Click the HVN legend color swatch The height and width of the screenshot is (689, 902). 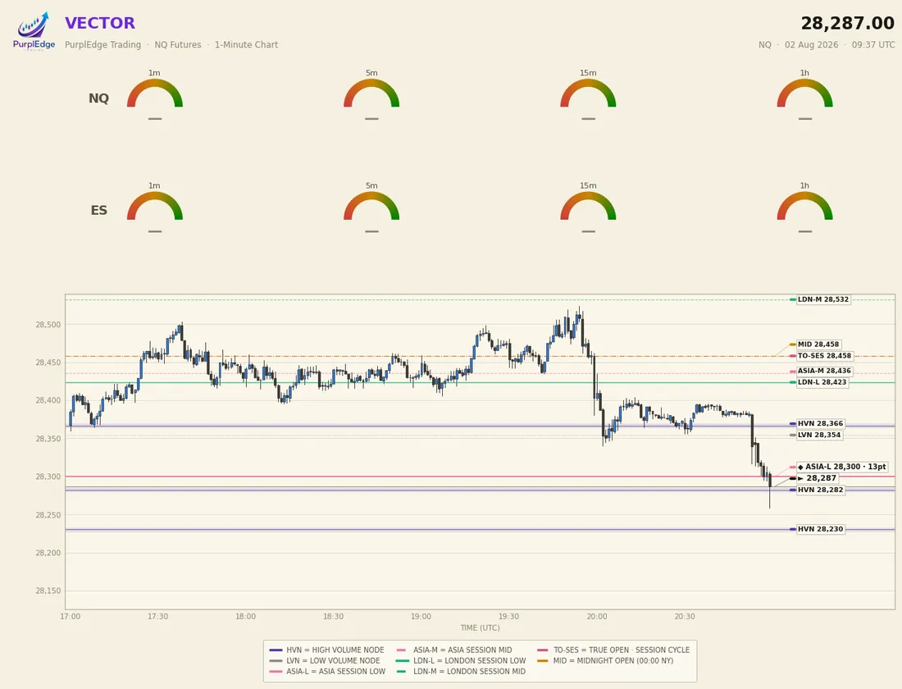click(276, 650)
